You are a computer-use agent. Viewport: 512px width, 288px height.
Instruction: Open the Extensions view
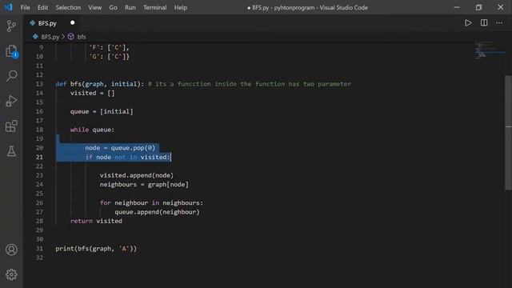(11, 126)
